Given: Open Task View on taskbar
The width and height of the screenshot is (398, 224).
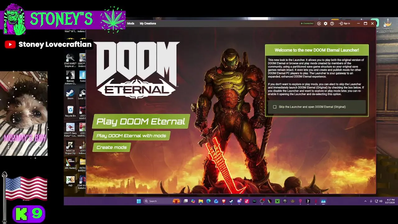Looking at the screenshot, I should click(186, 201).
